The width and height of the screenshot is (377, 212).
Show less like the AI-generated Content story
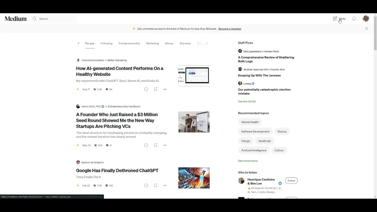[x=146, y=89]
